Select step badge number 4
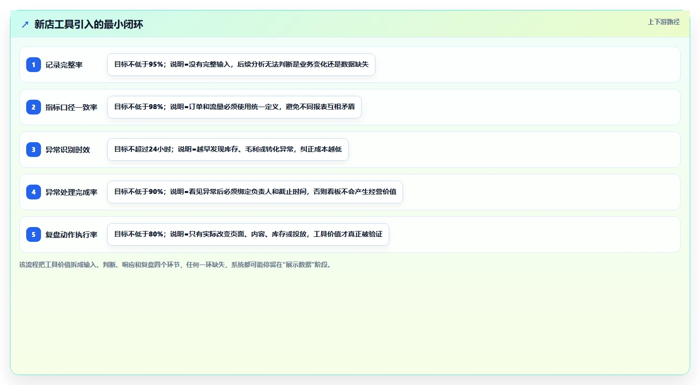The height and width of the screenshot is (385, 700). 34,192
